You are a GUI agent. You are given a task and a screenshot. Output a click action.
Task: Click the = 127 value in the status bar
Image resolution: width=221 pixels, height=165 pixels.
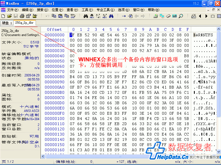coord(120,162)
